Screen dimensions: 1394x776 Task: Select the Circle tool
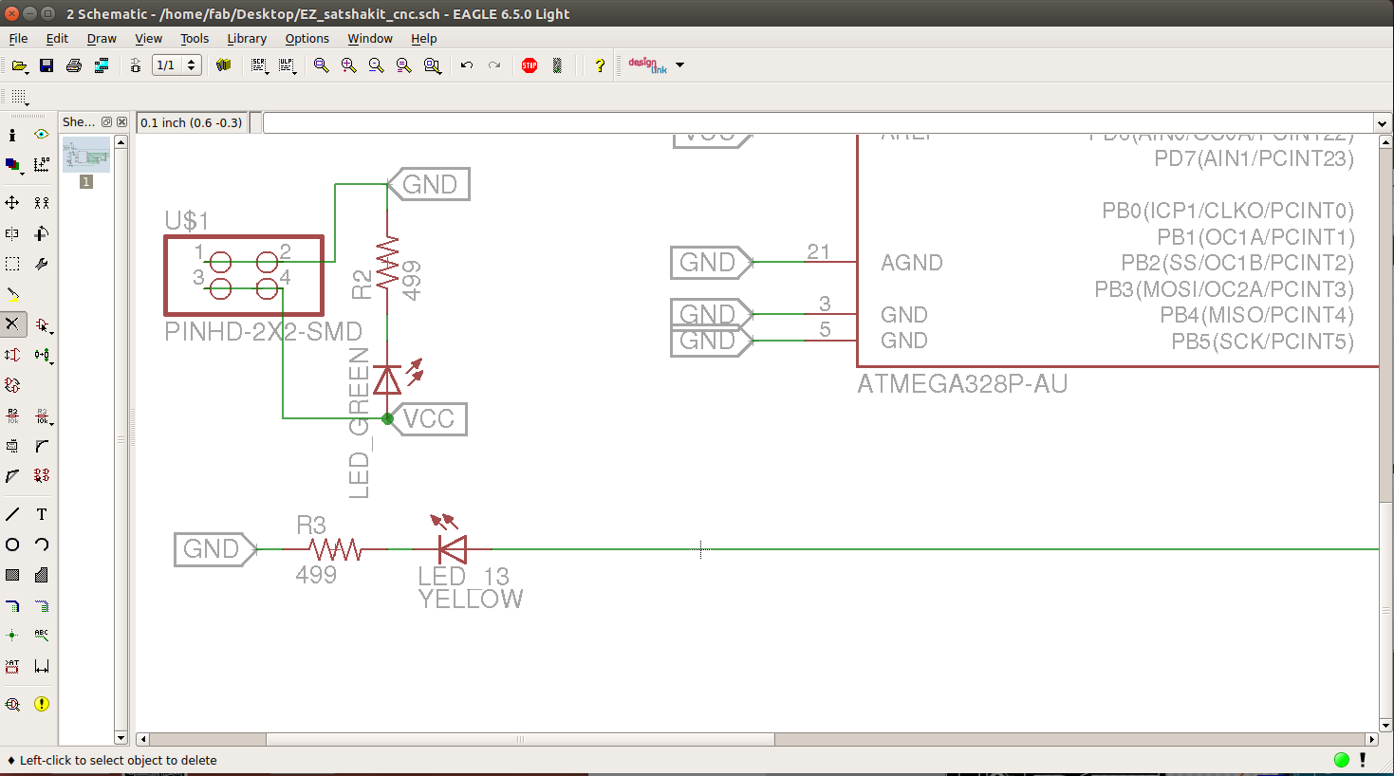point(12,545)
